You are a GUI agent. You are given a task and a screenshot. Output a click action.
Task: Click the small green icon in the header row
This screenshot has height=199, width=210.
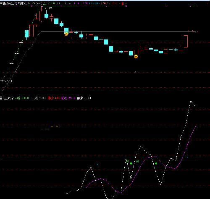(45, 4)
